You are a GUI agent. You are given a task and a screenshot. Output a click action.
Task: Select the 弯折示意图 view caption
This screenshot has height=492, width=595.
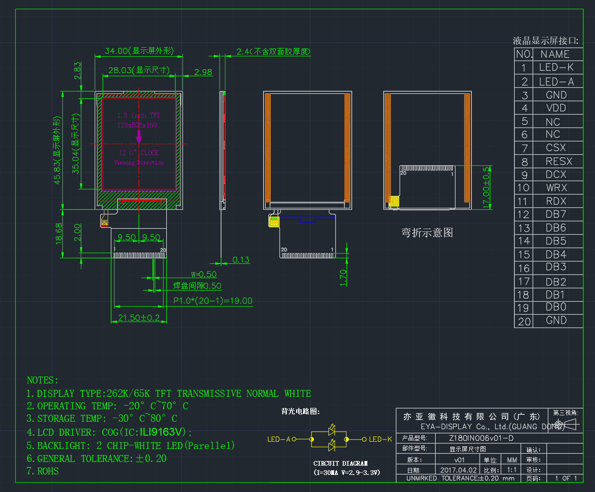click(427, 233)
